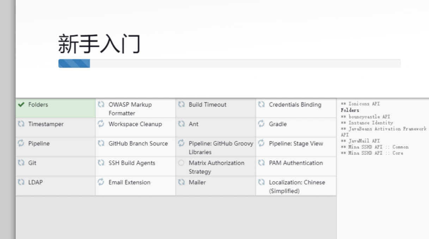Click the spinner icon beside Mailer
This screenshot has width=429, height=239.
pos(181,182)
